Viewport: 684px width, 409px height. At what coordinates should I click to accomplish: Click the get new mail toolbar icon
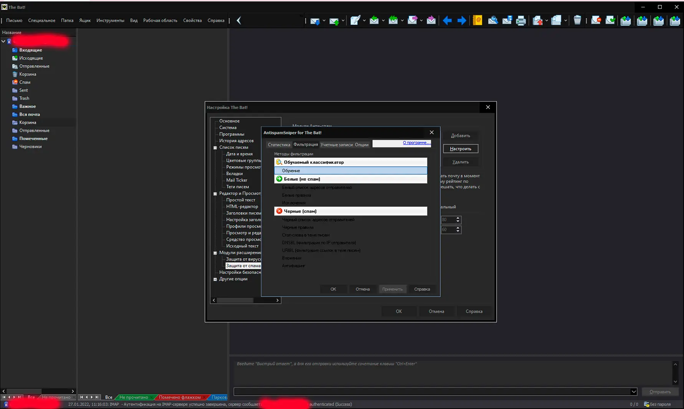(x=315, y=21)
